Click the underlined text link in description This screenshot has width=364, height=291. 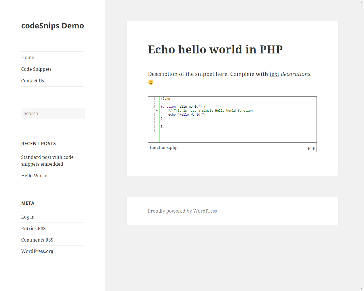click(274, 74)
